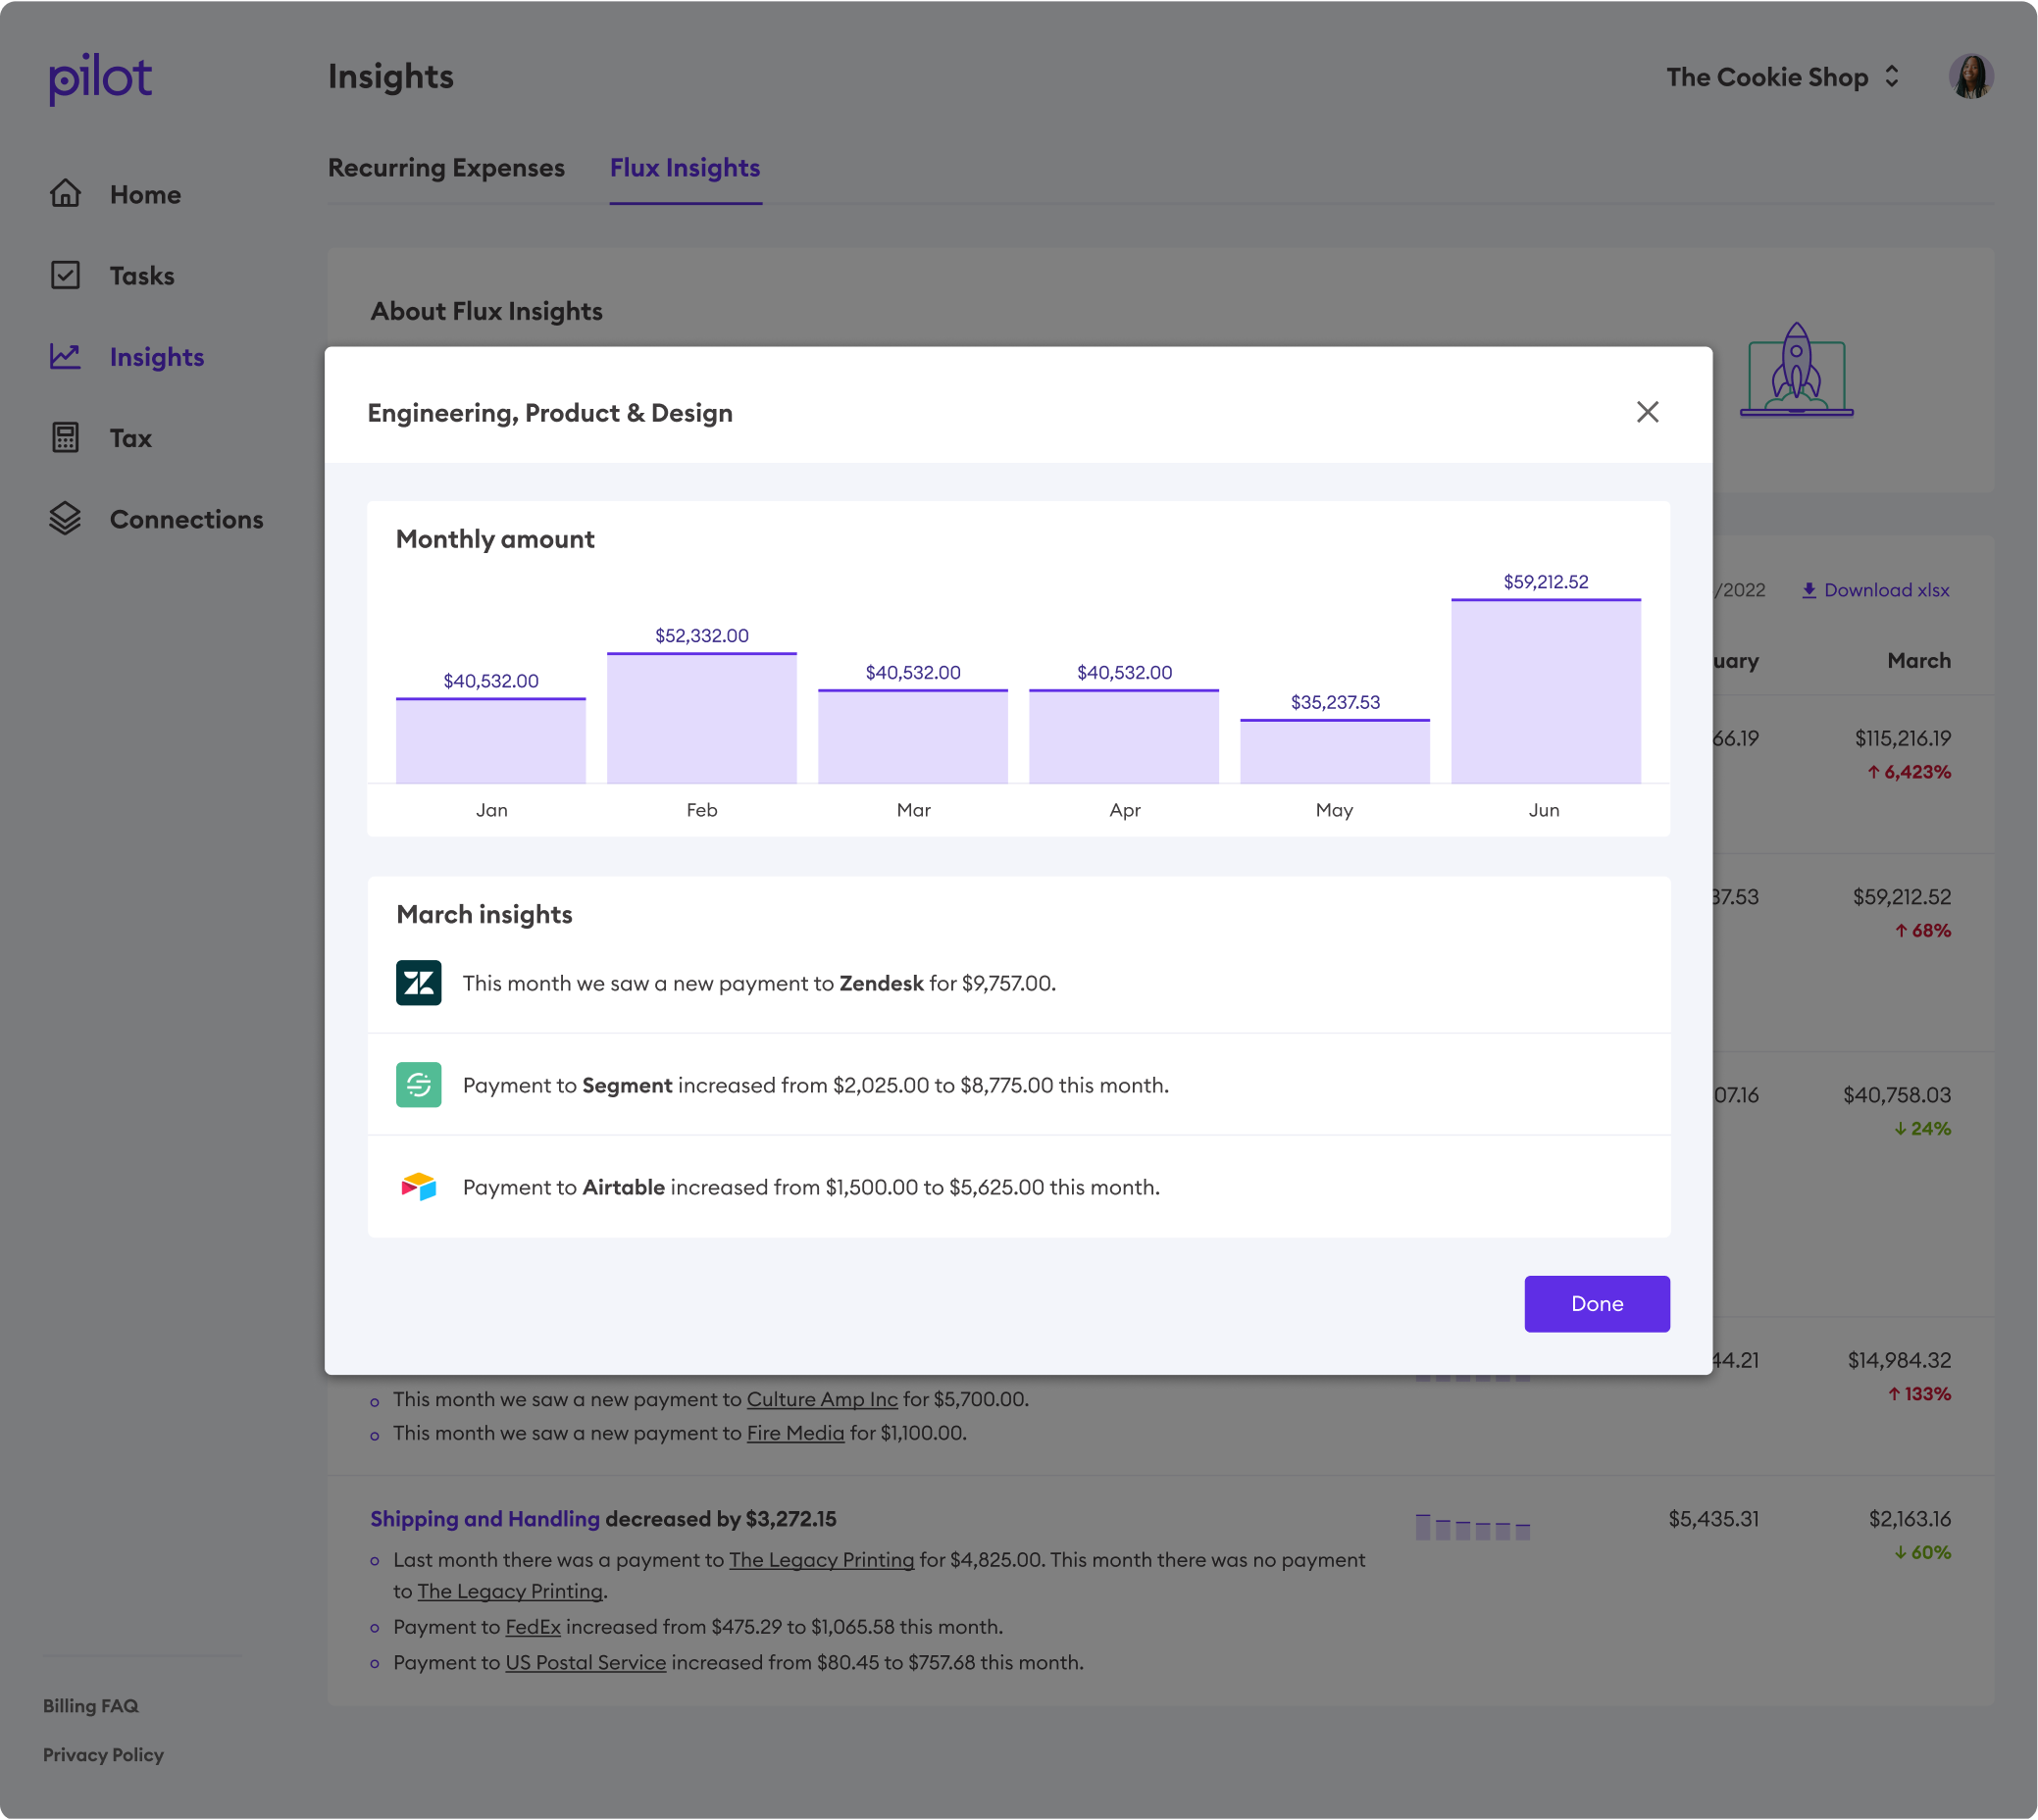The image size is (2038, 1820).
Task: Go to Home in the sidebar
Action: (145, 194)
